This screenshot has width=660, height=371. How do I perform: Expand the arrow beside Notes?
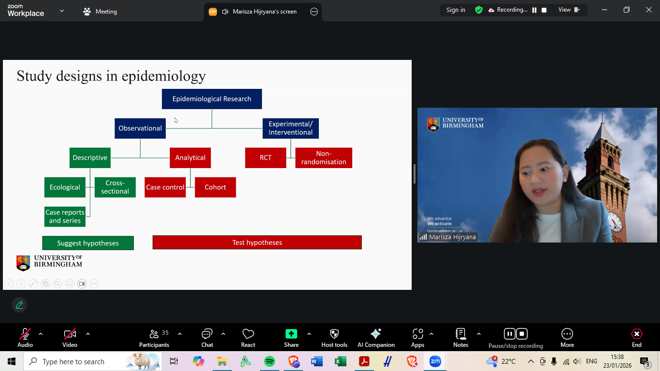(x=479, y=334)
